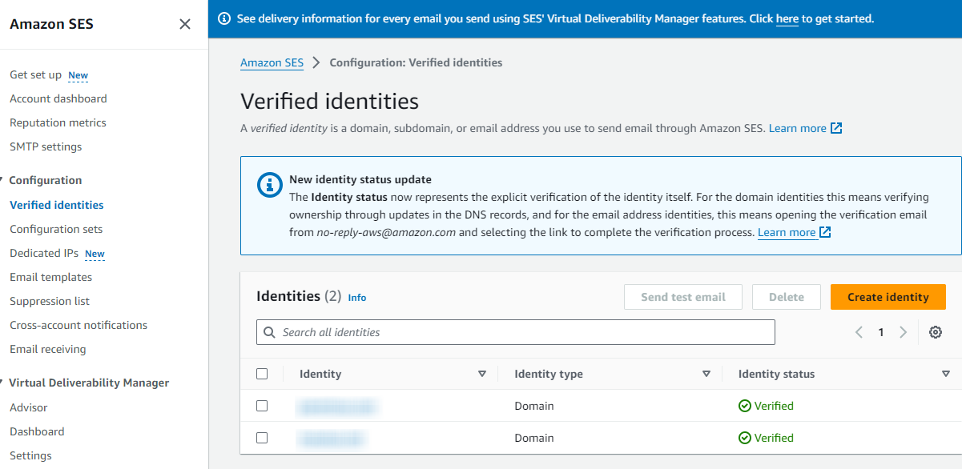Open the Identity column filter dropdown
Image resolution: width=962 pixels, height=469 pixels.
point(482,373)
